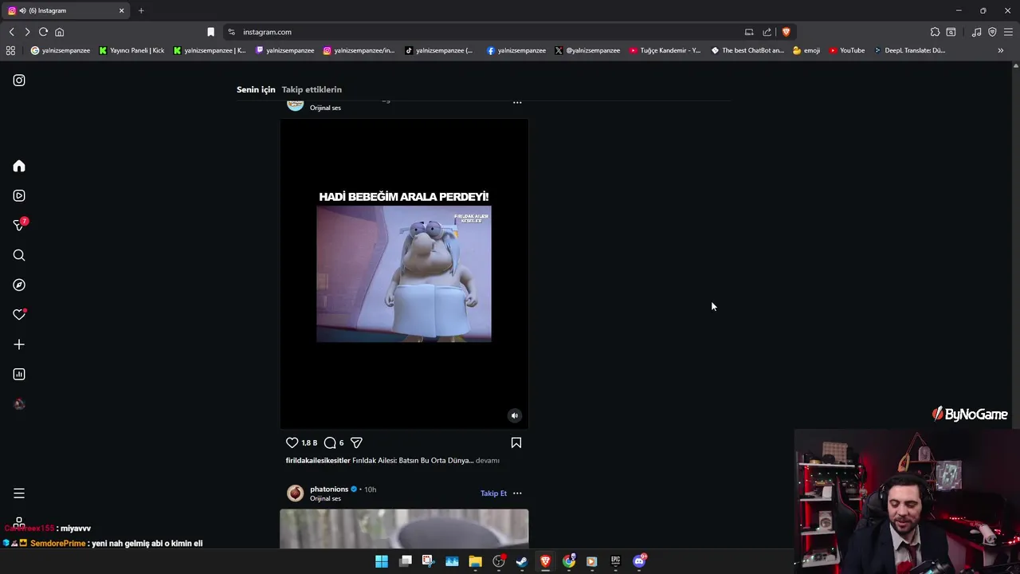This screenshot has width=1020, height=574.
Task: Open the Tuğçe Kandemir bookmark
Action: 665,50
